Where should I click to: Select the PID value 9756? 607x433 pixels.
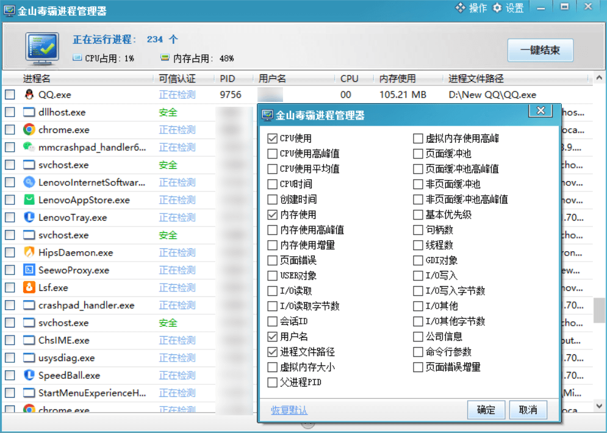[231, 95]
